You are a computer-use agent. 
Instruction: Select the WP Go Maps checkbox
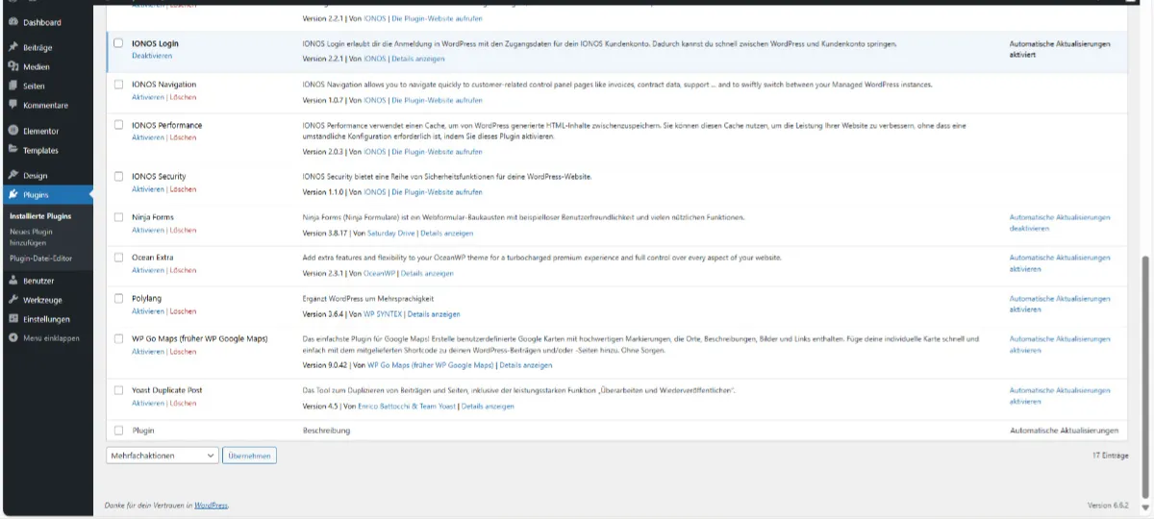coord(118,339)
